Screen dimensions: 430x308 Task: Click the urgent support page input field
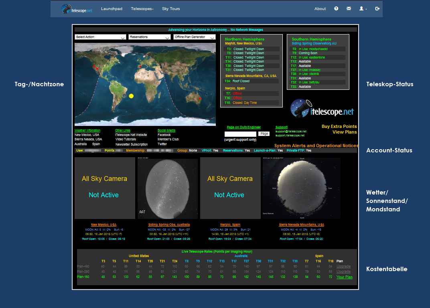click(x=240, y=134)
